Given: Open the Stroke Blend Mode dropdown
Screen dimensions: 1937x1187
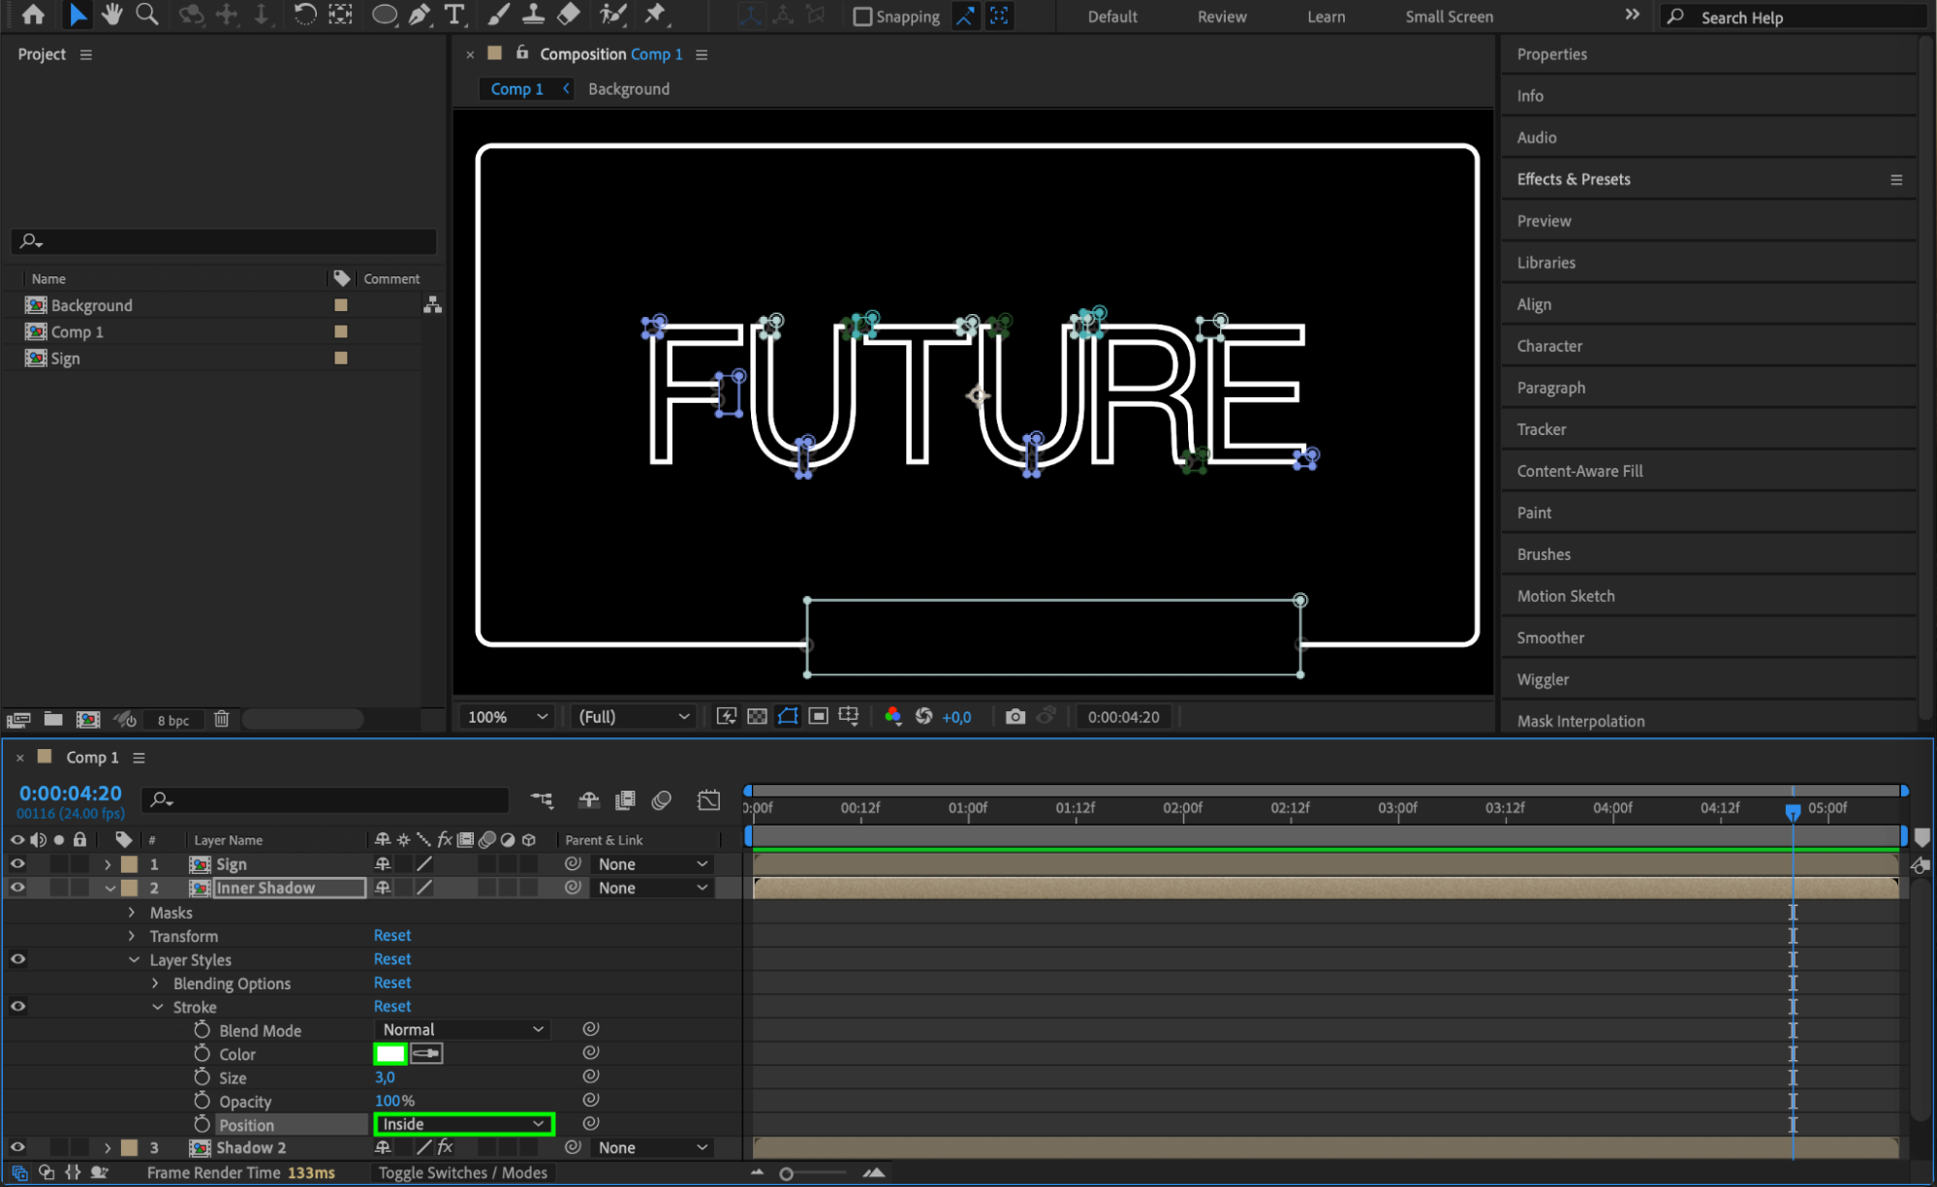Looking at the screenshot, I should pyautogui.click(x=462, y=1030).
